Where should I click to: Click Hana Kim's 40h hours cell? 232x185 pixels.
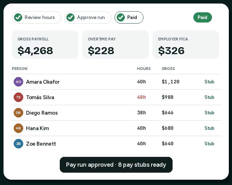click(x=141, y=128)
